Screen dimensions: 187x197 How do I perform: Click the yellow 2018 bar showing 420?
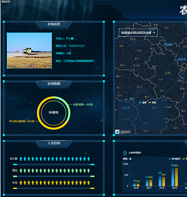tap(164, 181)
